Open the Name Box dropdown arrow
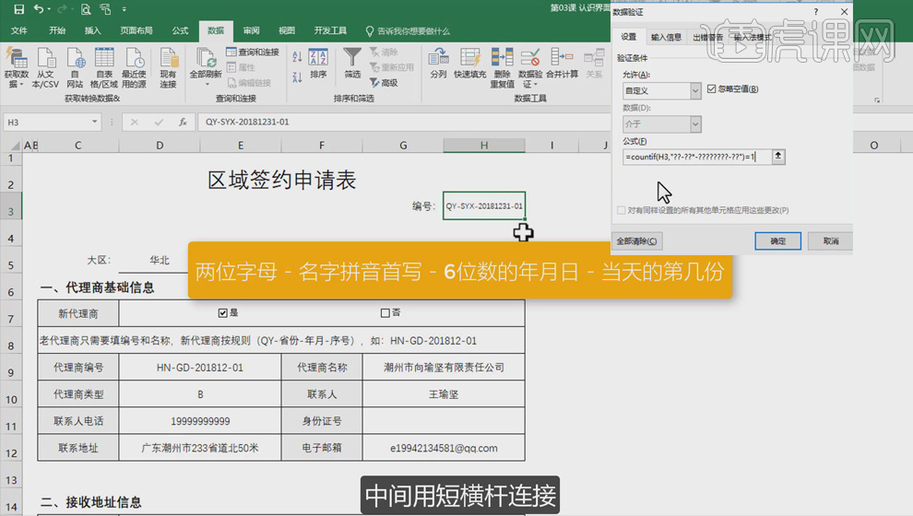Image resolution: width=913 pixels, height=516 pixels. click(x=94, y=123)
